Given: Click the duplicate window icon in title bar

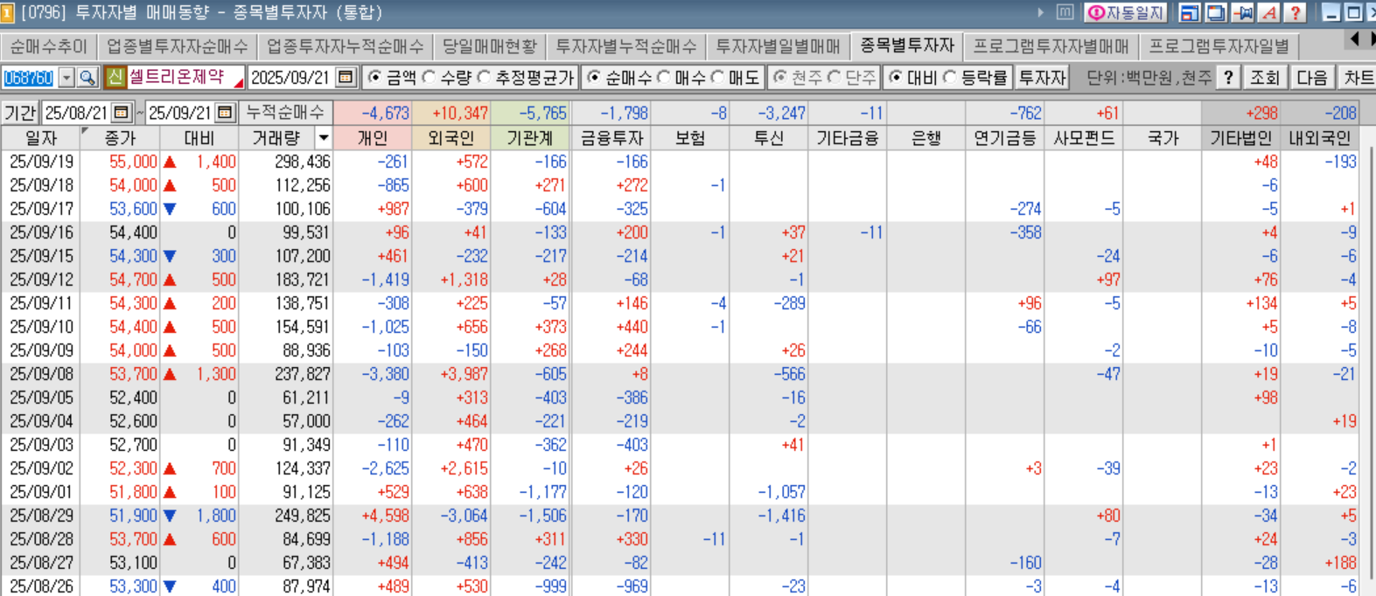Looking at the screenshot, I should 1216,12.
